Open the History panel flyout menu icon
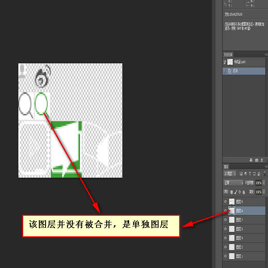Screen dimensions: 268x268 pos(266,54)
